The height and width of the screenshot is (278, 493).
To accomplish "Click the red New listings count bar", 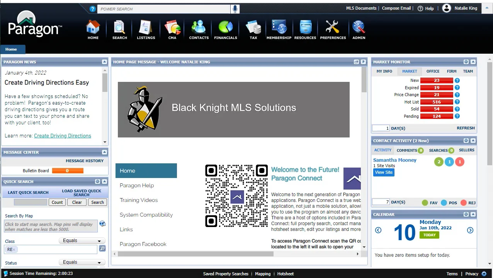I will click(437, 81).
